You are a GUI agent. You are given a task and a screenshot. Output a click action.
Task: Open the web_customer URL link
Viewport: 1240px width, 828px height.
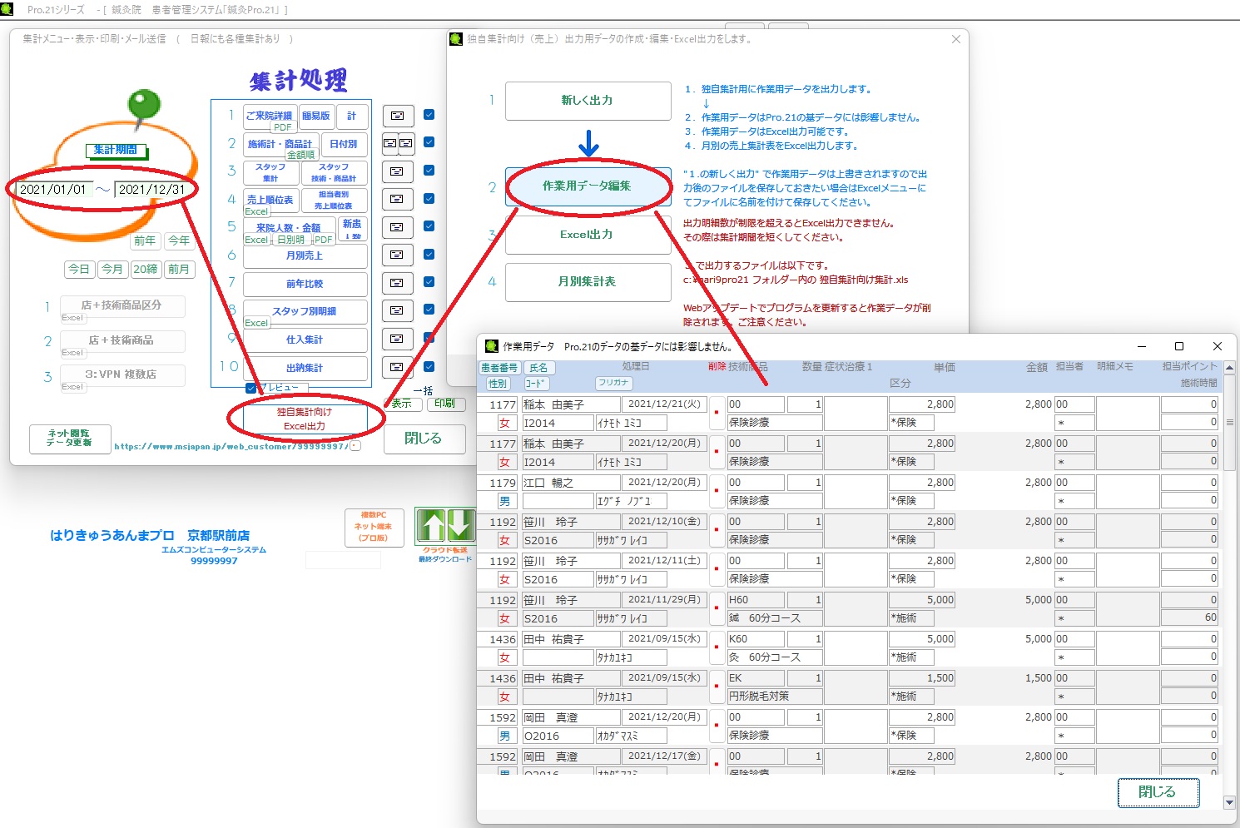click(x=231, y=446)
